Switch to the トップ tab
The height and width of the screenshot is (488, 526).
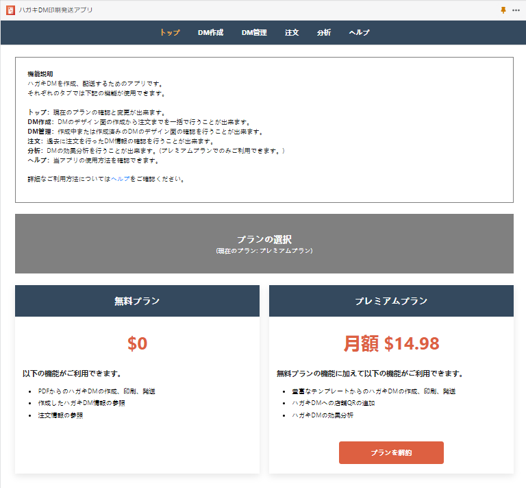coord(170,32)
